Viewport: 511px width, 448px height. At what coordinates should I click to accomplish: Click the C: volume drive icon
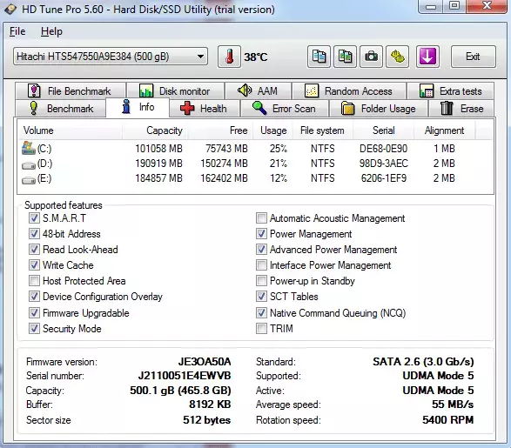29,148
